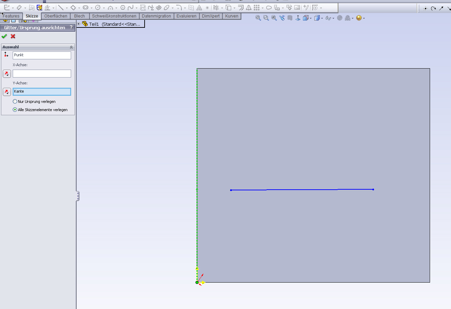Open the View Orientation dropdown arrow

tap(311, 18)
